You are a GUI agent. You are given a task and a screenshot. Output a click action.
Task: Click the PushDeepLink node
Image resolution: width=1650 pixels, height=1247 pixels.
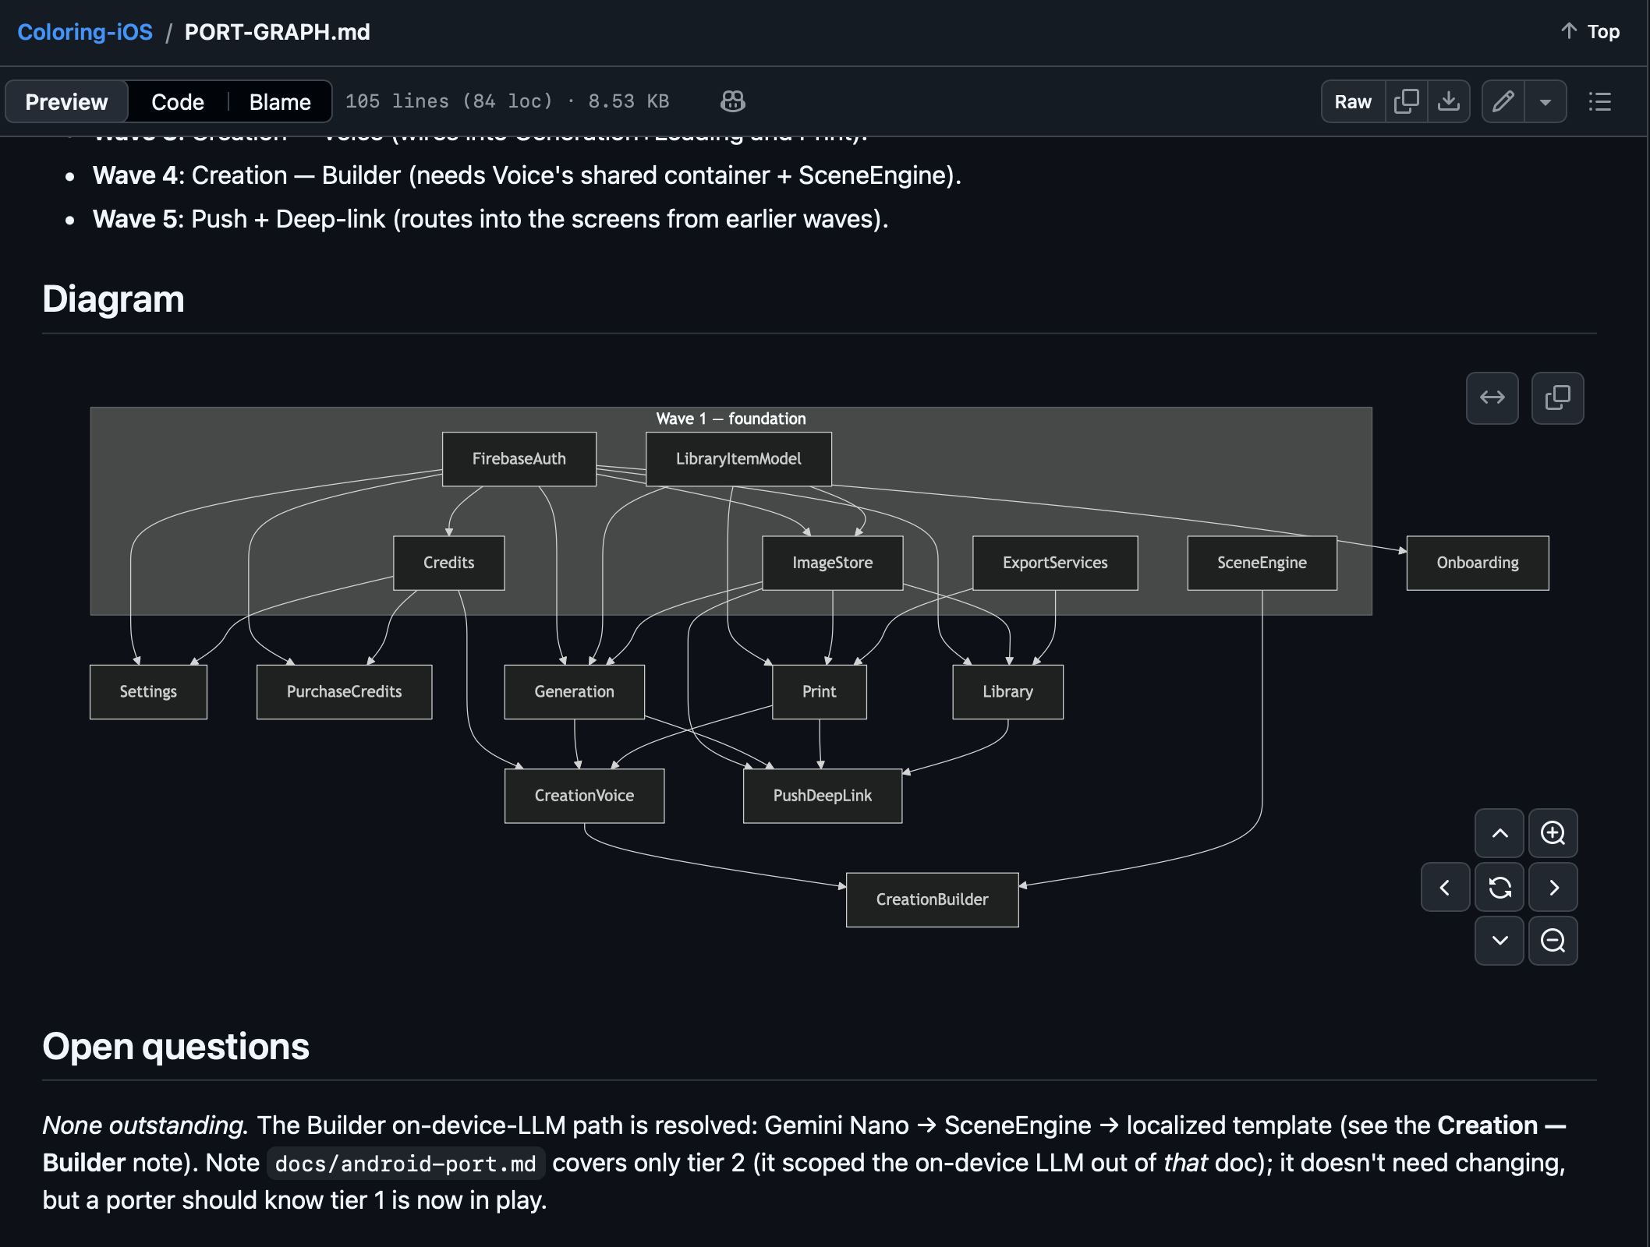click(x=823, y=796)
